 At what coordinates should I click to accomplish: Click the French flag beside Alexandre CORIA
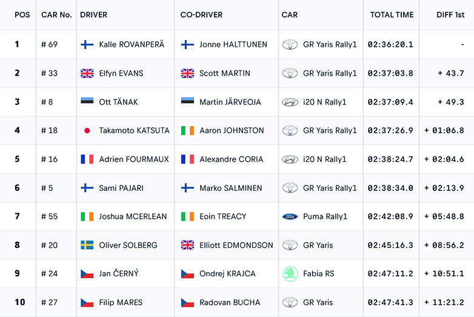187,159
